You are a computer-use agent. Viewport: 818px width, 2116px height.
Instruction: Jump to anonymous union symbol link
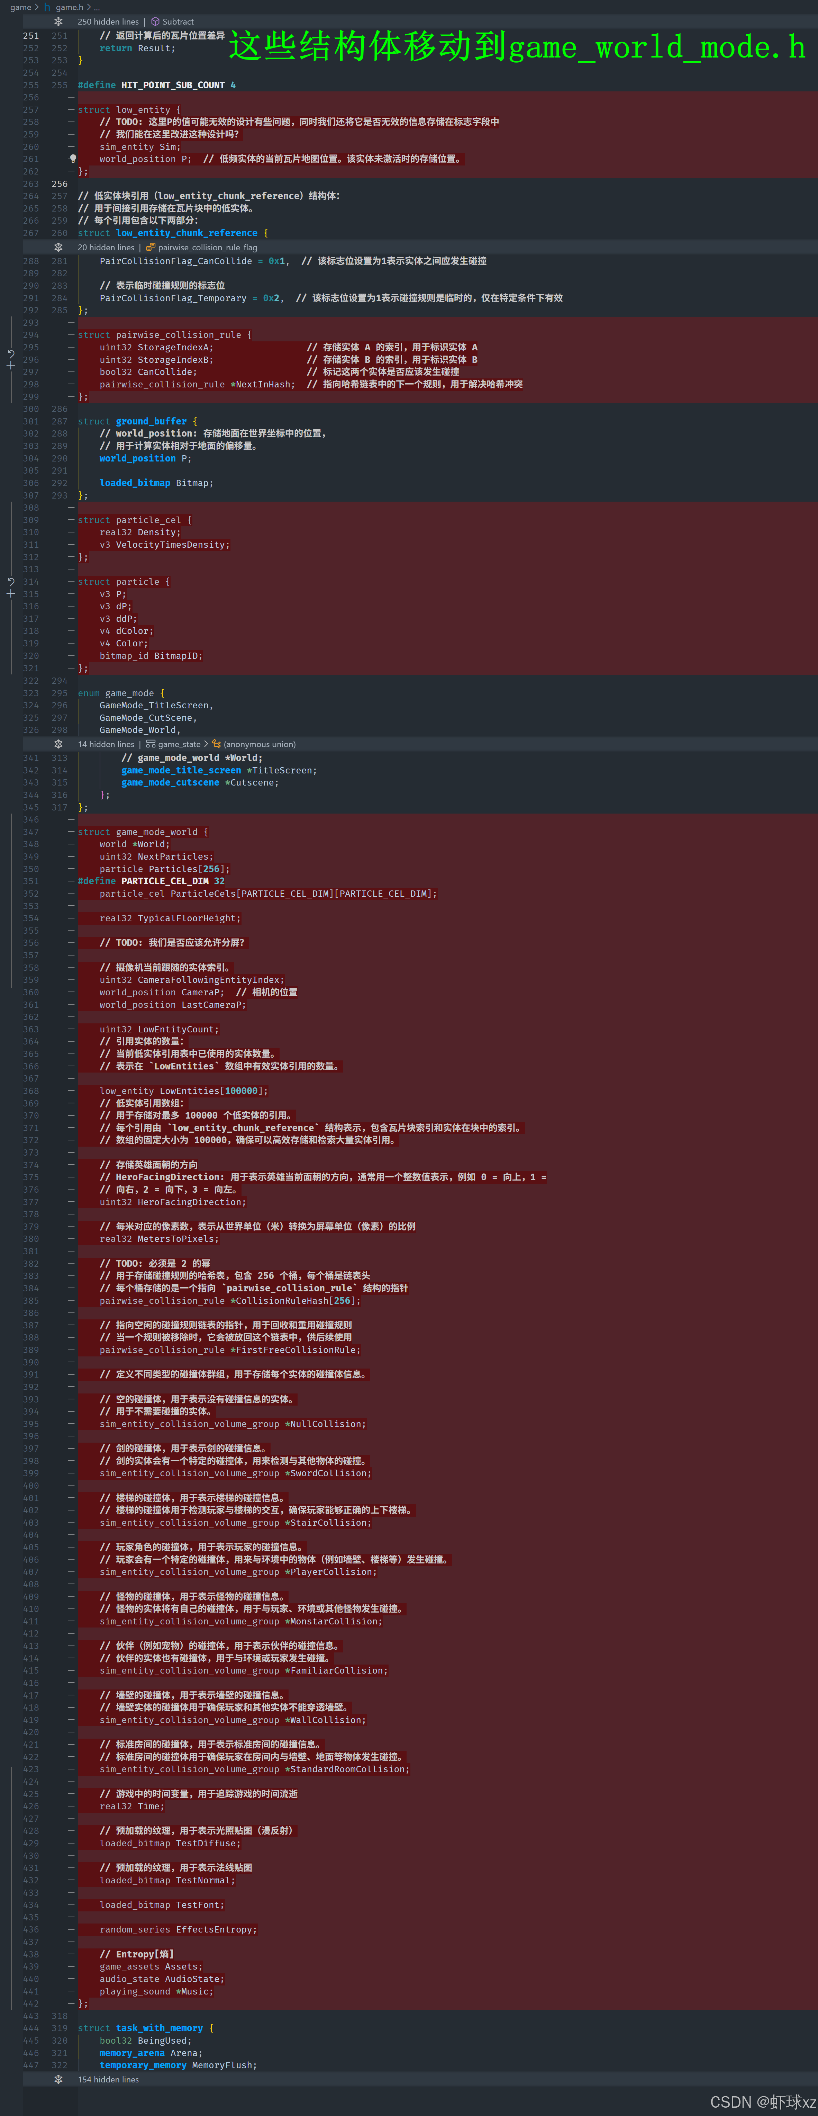pos(259,744)
